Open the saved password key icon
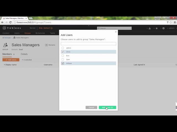Viewport: 177px width, 132px height. [168, 22]
